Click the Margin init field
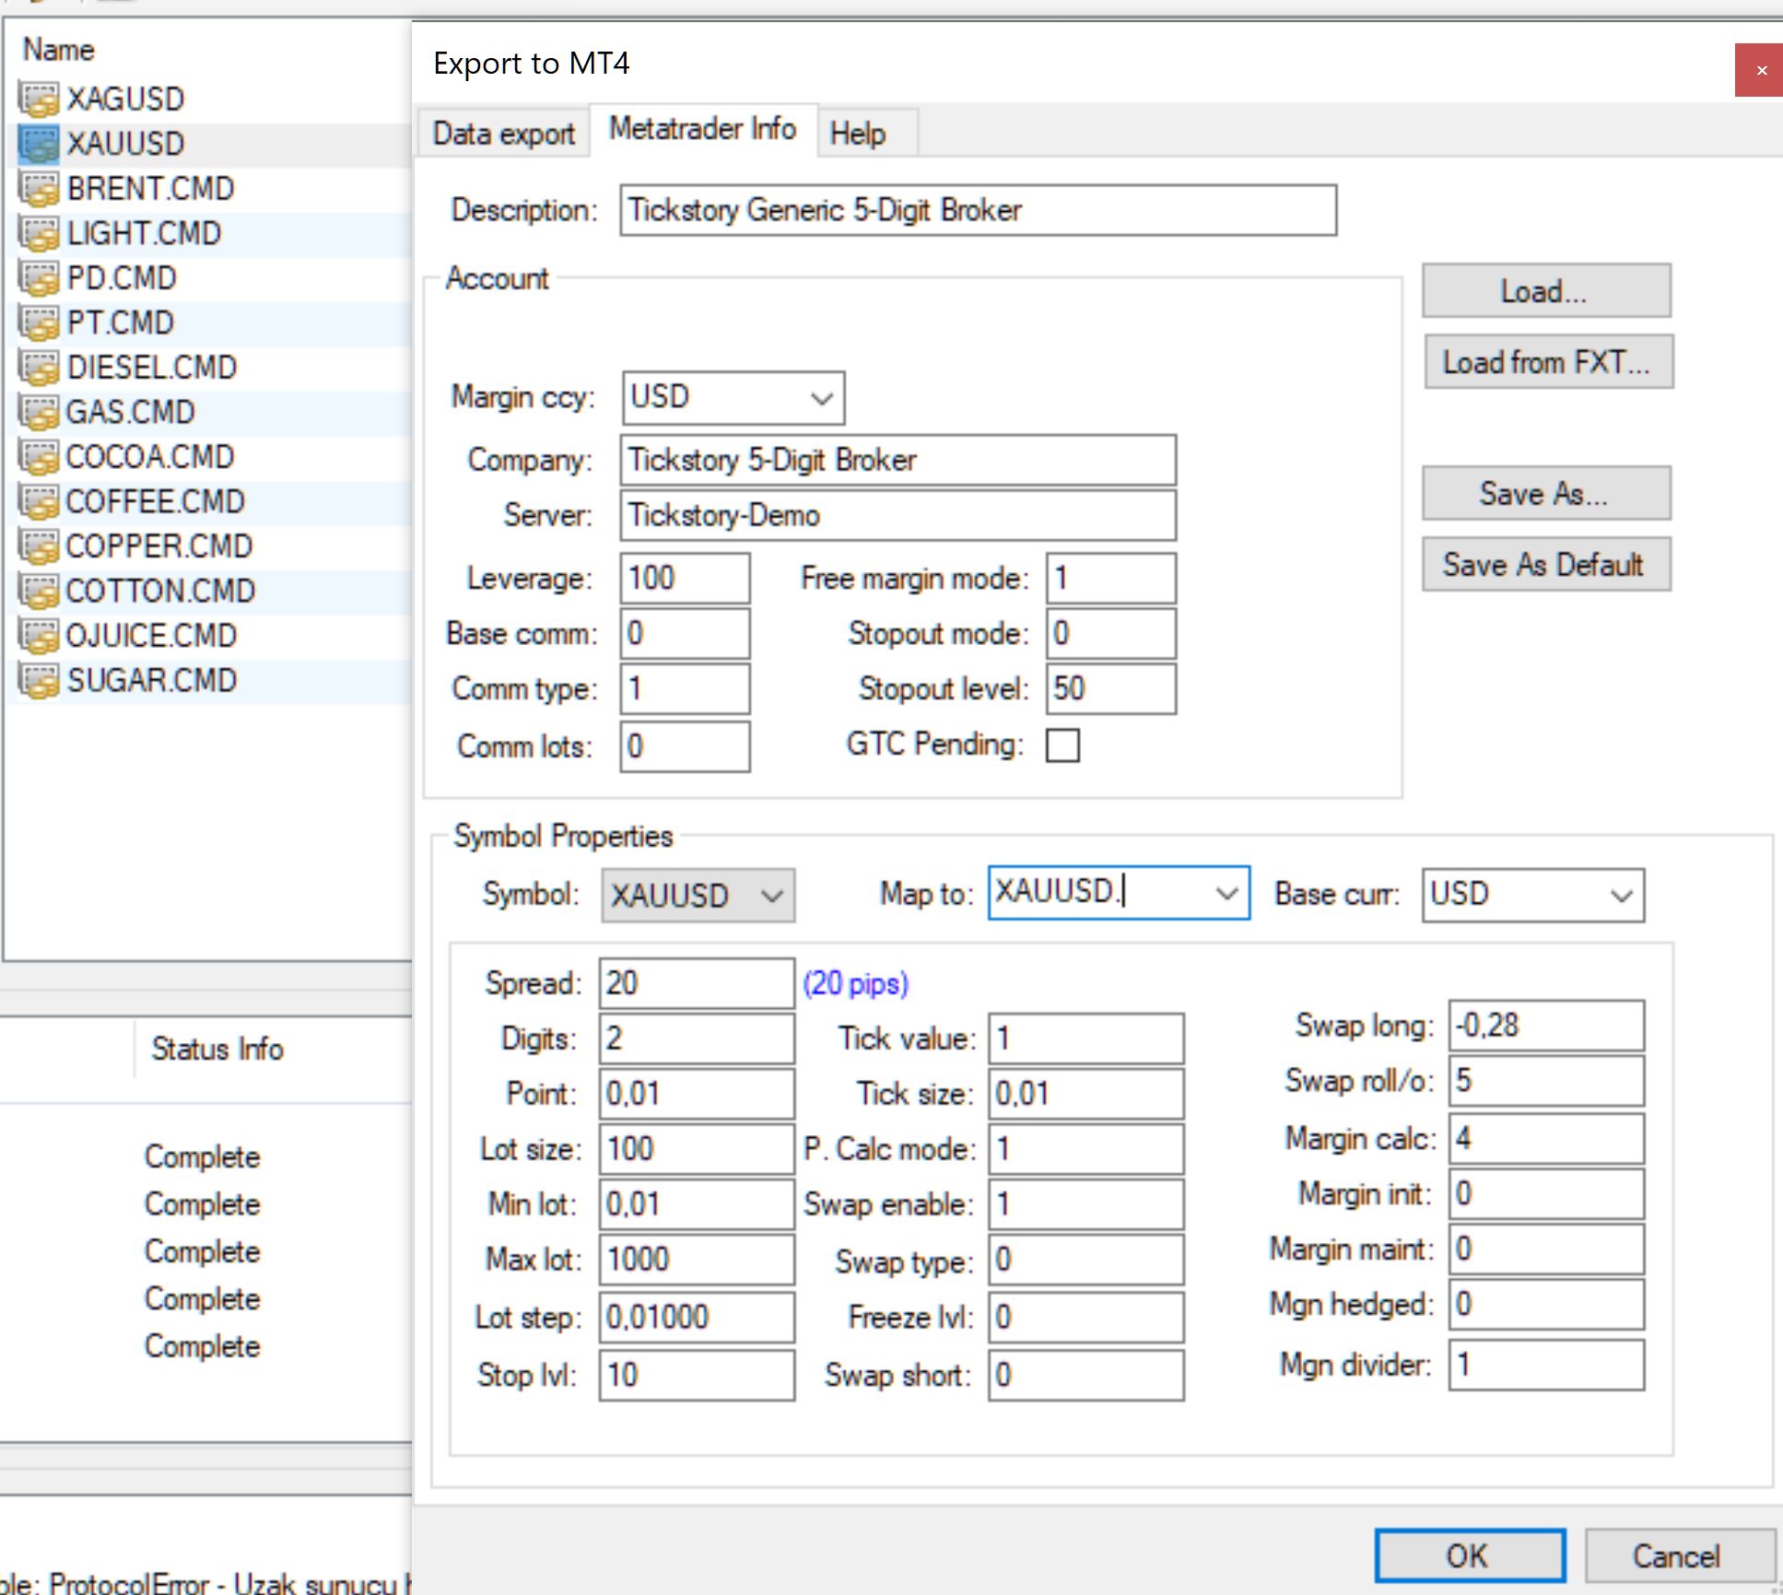Image resolution: width=1783 pixels, height=1595 pixels. pos(1546,1195)
